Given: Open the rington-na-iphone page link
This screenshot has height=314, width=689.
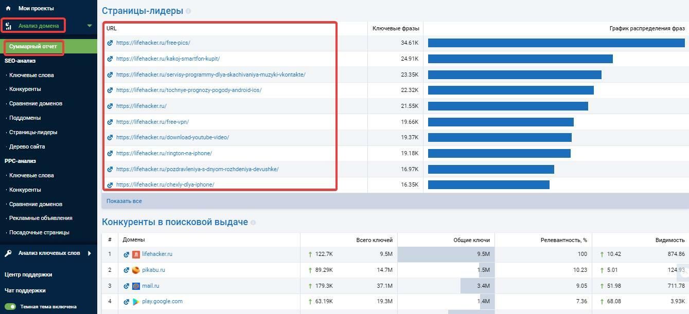Looking at the screenshot, I should [164, 154].
